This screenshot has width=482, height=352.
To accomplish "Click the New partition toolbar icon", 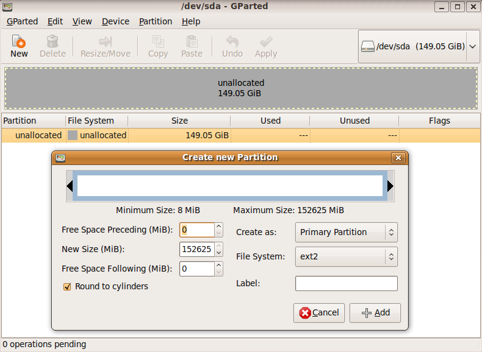I will click(19, 41).
